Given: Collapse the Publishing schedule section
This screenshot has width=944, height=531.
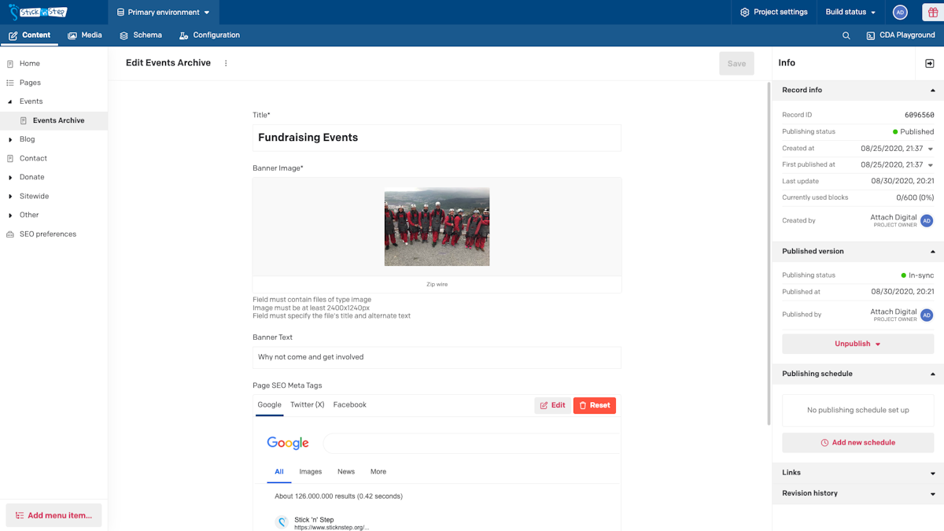Looking at the screenshot, I should (x=933, y=374).
